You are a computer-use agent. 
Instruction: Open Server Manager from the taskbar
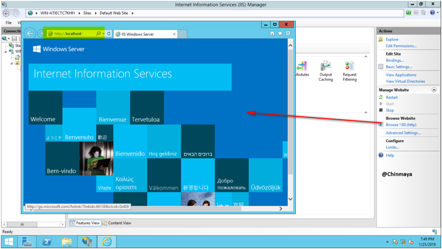(x=27, y=242)
